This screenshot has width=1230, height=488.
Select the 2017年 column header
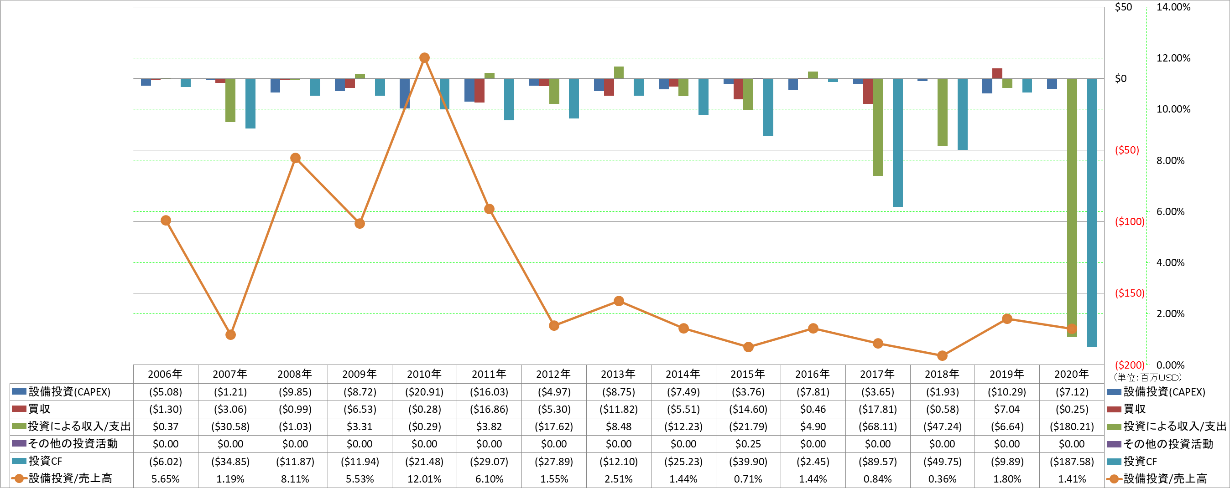click(877, 374)
